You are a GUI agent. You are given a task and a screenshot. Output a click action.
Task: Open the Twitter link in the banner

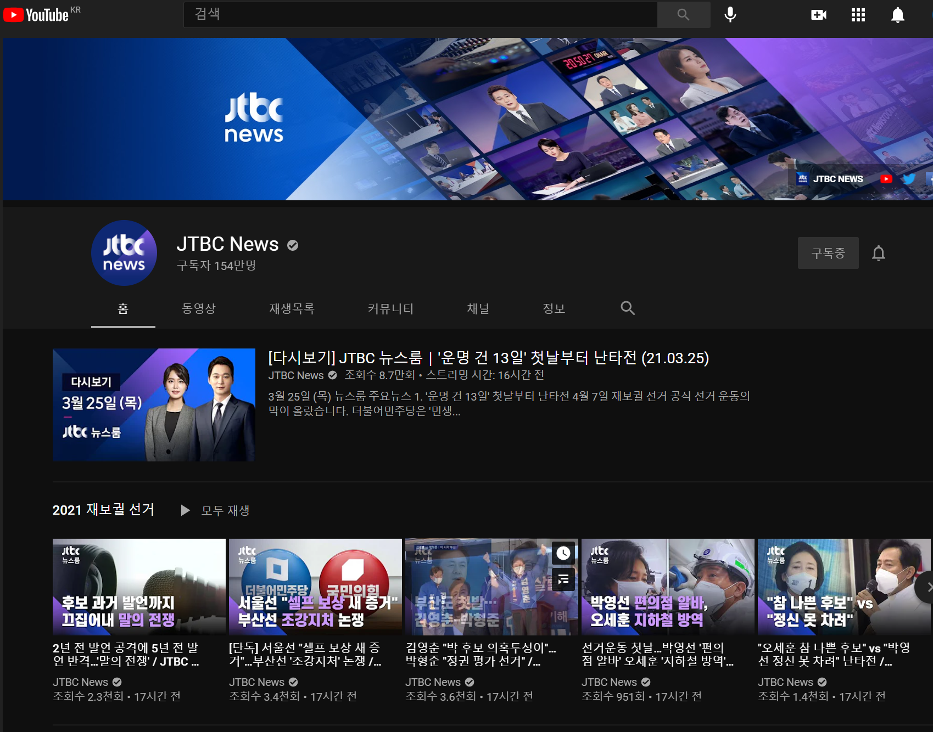coord(909,179)
